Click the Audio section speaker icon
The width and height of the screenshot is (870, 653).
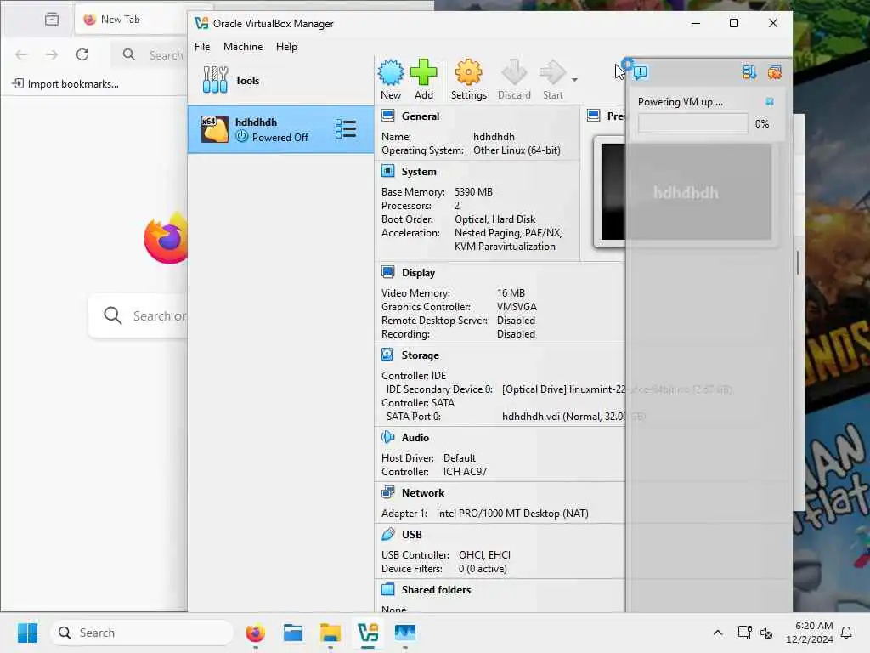tap(387, 437)
